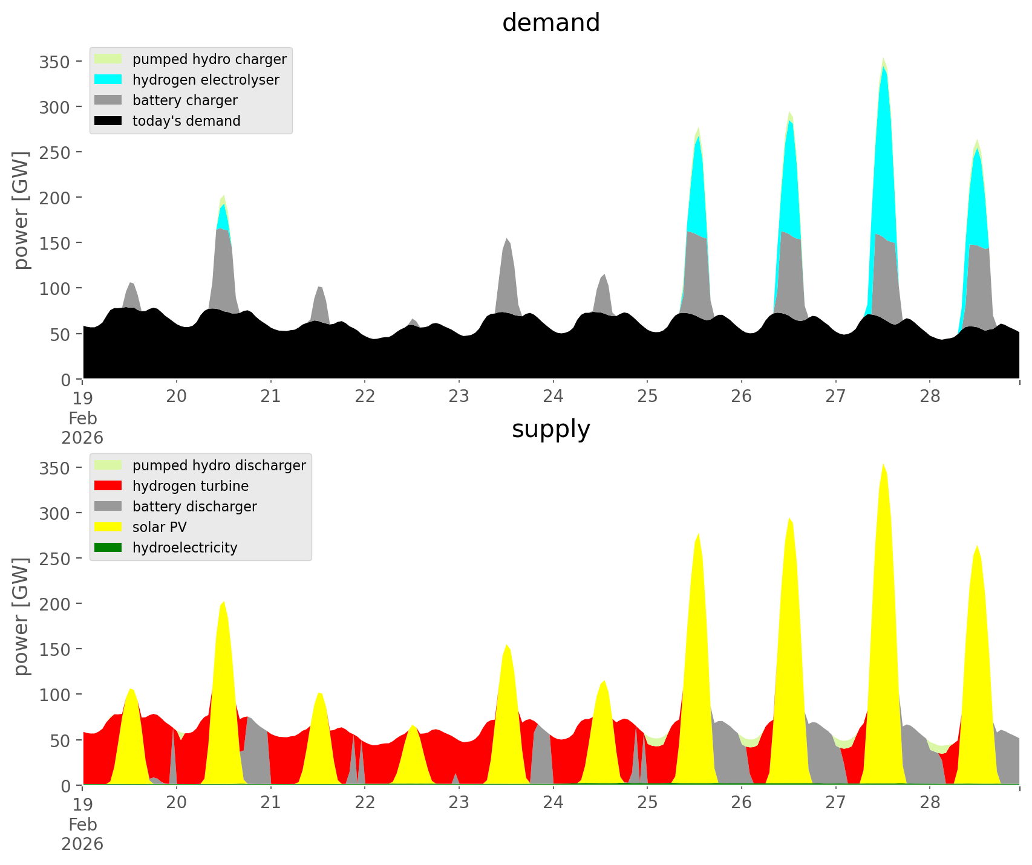The height and width of the screenshot is (865, 1032).
Task: Click the x-axis tick 22 below supply chart
Action: click(x=365, y=803)
